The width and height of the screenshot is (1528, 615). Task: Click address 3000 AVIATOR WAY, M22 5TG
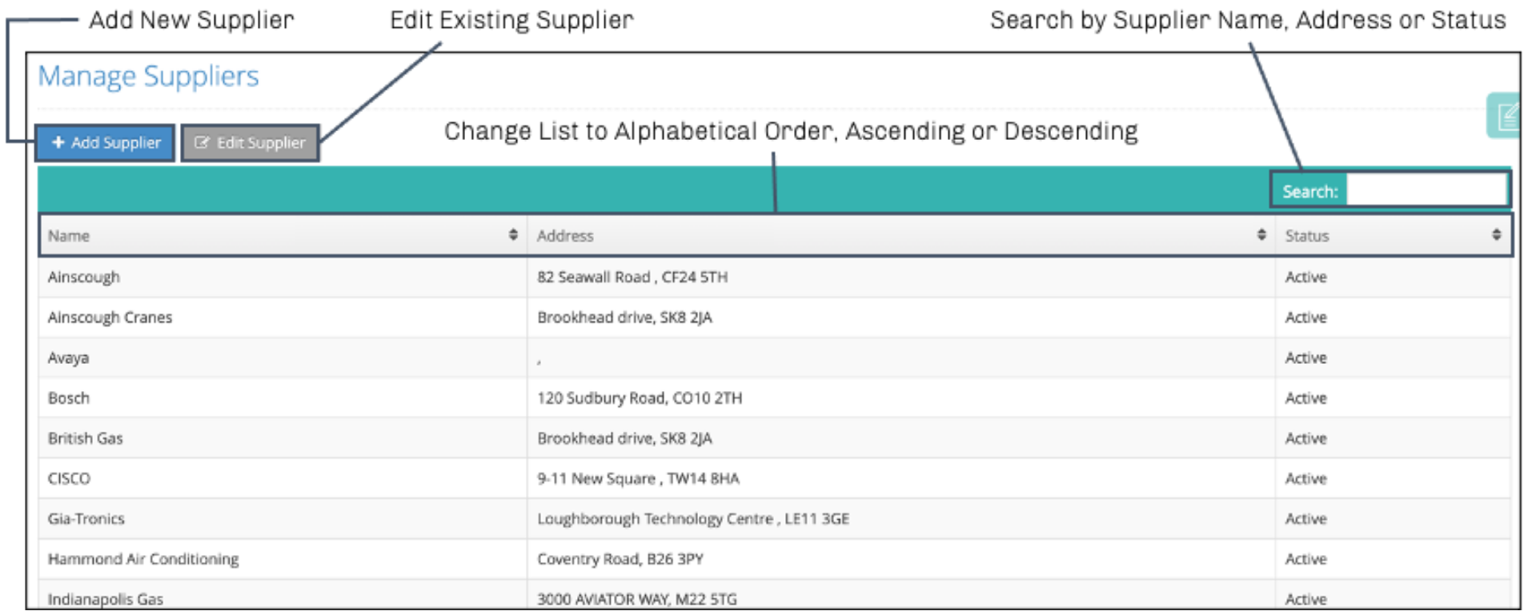pyautogui.click(x=637, y=599)
